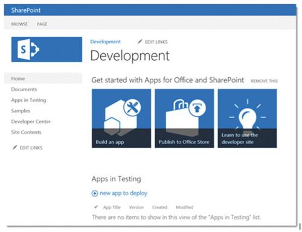Open Samples in the left navigation
302x232 pixels.
click(x=21, y=111)
